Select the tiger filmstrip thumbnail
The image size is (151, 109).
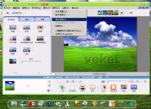pyautogui.click(x=110, y=13)
